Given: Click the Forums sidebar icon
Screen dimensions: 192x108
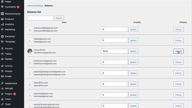Looking at the screenshot, I should point(2,49).
